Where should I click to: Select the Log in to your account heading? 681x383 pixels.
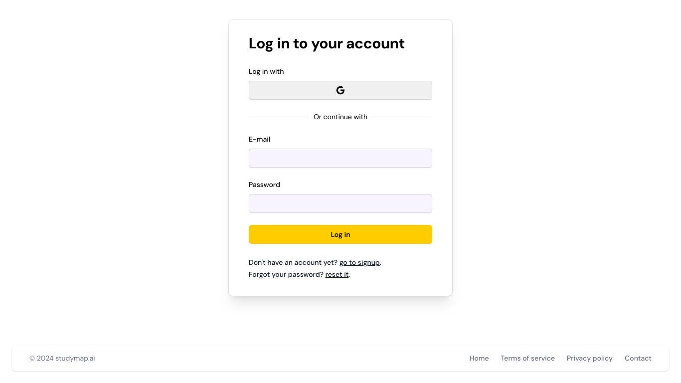[327, 43]
